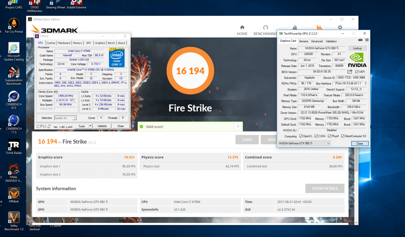Select the Graphics Card tab in GPU-Z
Image resolution: width=405 pixels, height=237 pixels.
[288, 41]
